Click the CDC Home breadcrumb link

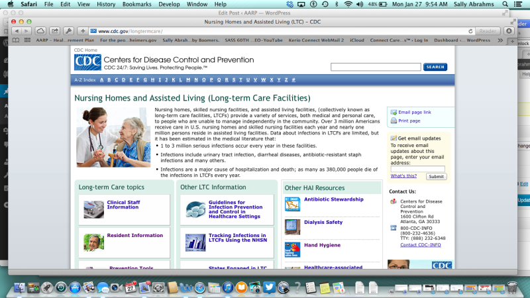tap(85, 50)
